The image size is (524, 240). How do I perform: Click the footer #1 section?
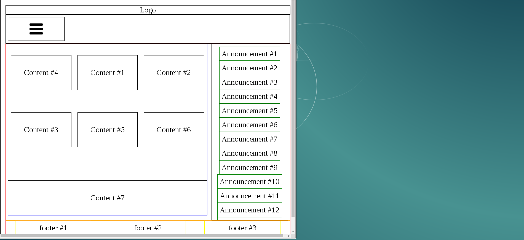click(x=53, y=228)
